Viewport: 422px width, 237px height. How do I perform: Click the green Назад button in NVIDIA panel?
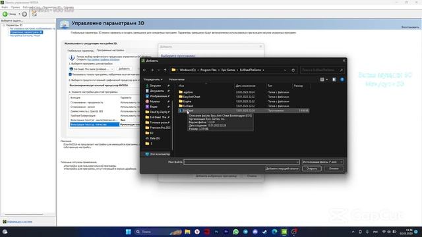click(x=10, y=14)
